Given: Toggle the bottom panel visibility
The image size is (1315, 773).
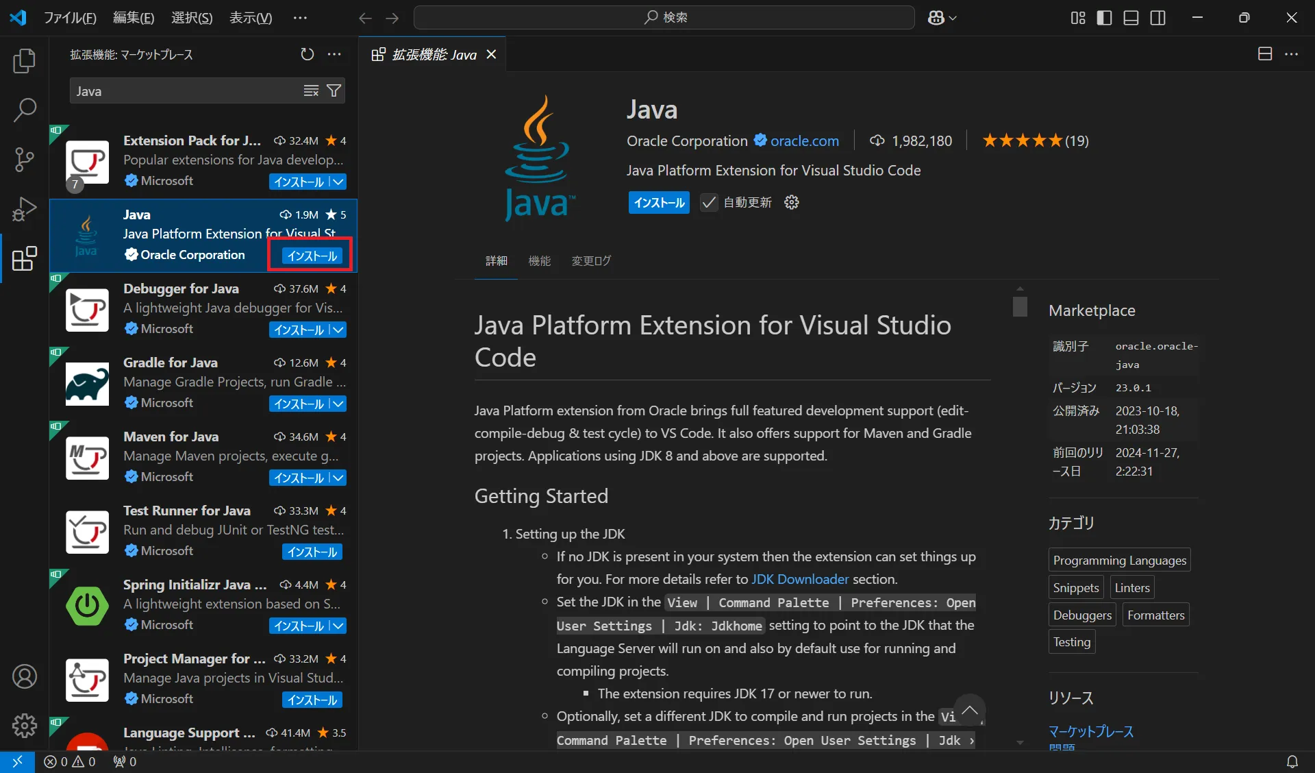Looking at the screenshot, I should click(1131, 18).
